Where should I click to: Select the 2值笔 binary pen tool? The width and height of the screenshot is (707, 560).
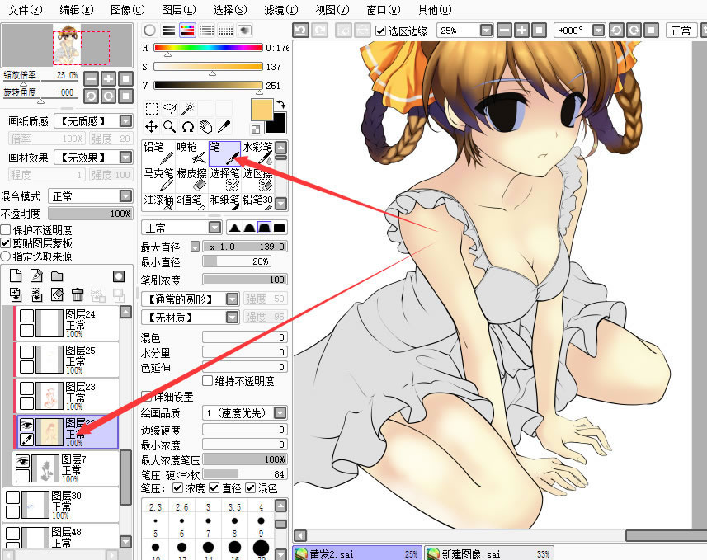point(191,201)
